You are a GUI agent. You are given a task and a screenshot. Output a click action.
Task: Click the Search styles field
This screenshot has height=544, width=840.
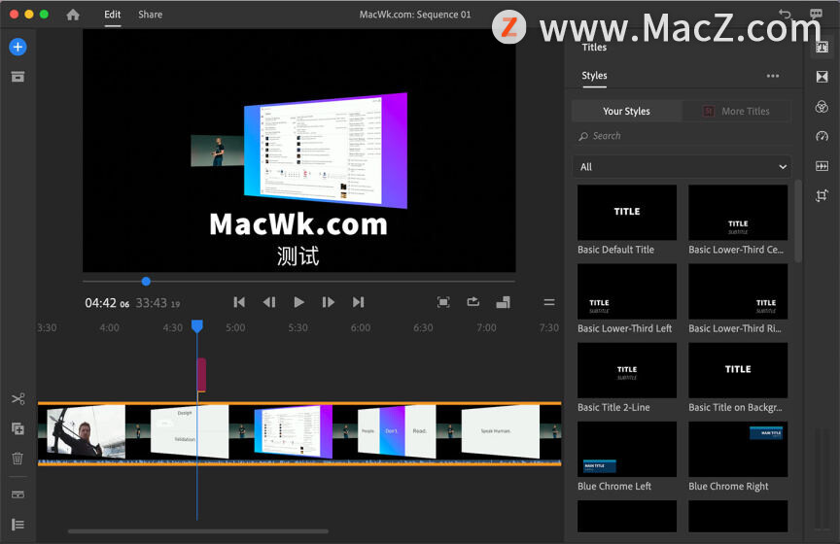pyautogui.click(x=682, y=136)
